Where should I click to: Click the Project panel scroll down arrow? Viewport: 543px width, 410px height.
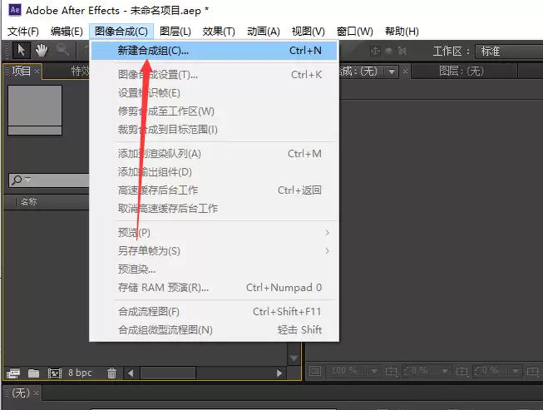(x=294, y=358)
